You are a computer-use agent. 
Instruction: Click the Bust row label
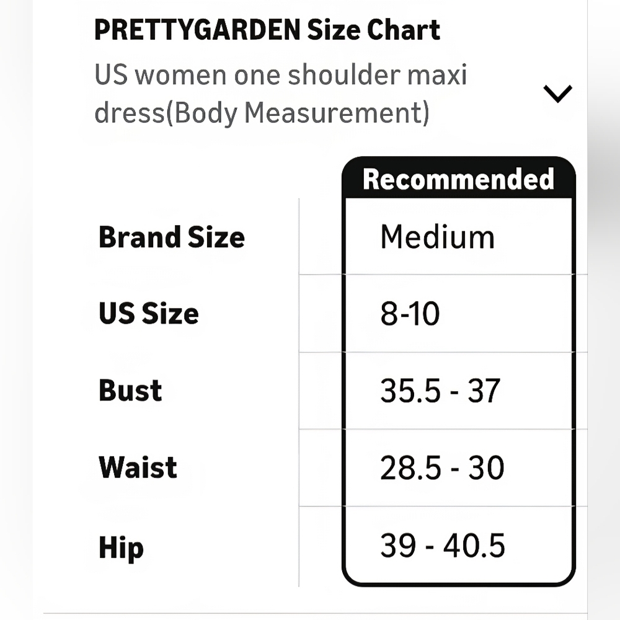click(130, 391)
